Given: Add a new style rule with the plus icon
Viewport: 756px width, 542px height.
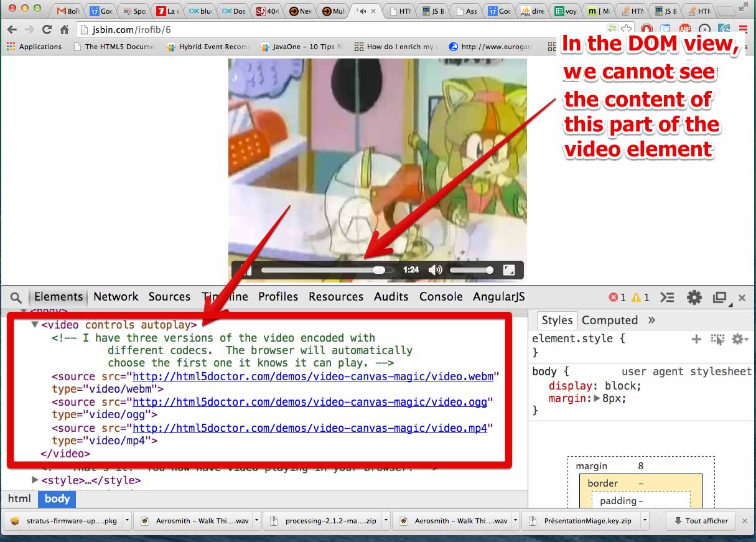Looking at the screenshot, I should 696,339.
